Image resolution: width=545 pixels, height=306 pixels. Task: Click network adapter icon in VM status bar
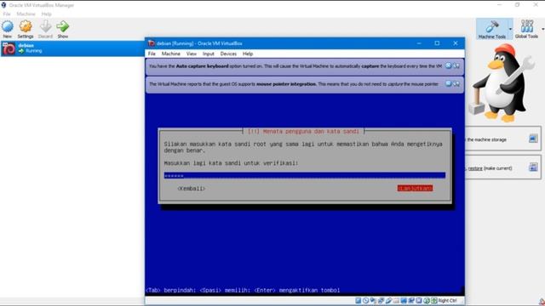coord(381,300)
